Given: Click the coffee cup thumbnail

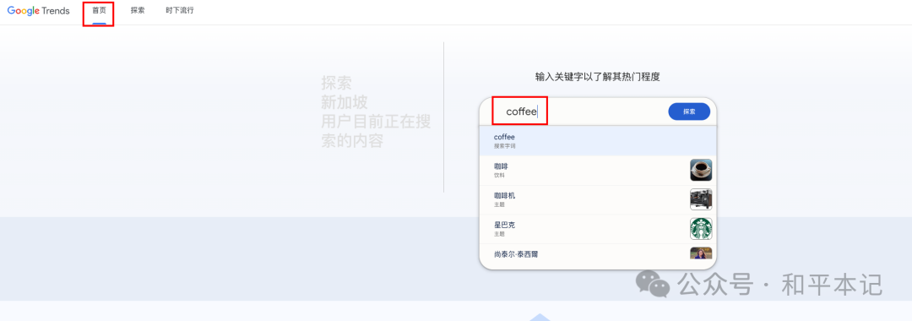Looking at the screenshot, I should click(x=701, y=171).
